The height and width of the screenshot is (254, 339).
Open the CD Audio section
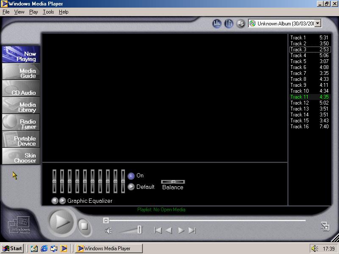pos(21,88)
